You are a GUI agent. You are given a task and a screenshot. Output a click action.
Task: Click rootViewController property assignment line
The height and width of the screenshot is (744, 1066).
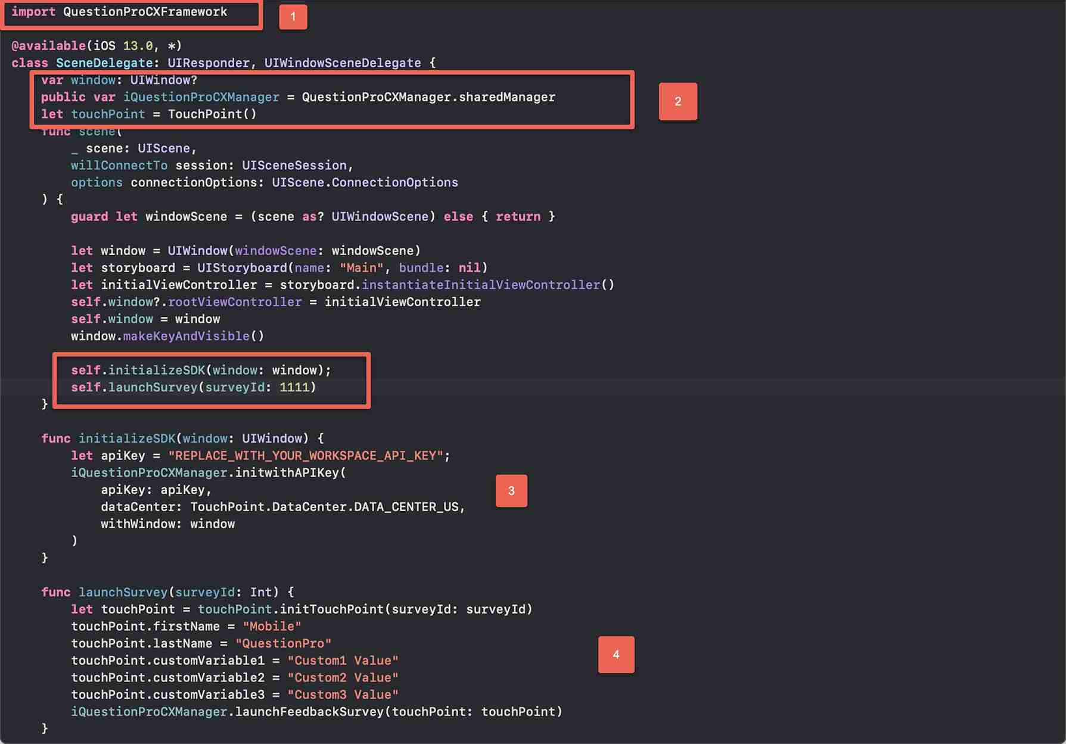pos(276,302)
